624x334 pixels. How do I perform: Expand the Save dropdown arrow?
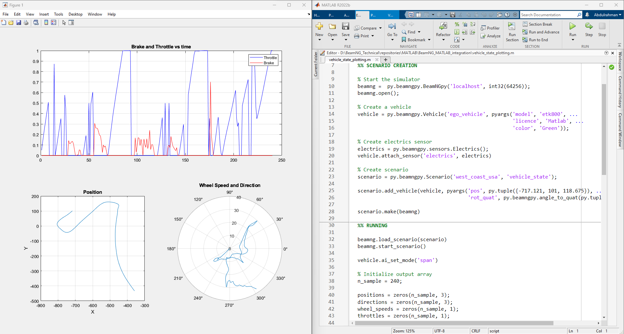pos(346,40)
